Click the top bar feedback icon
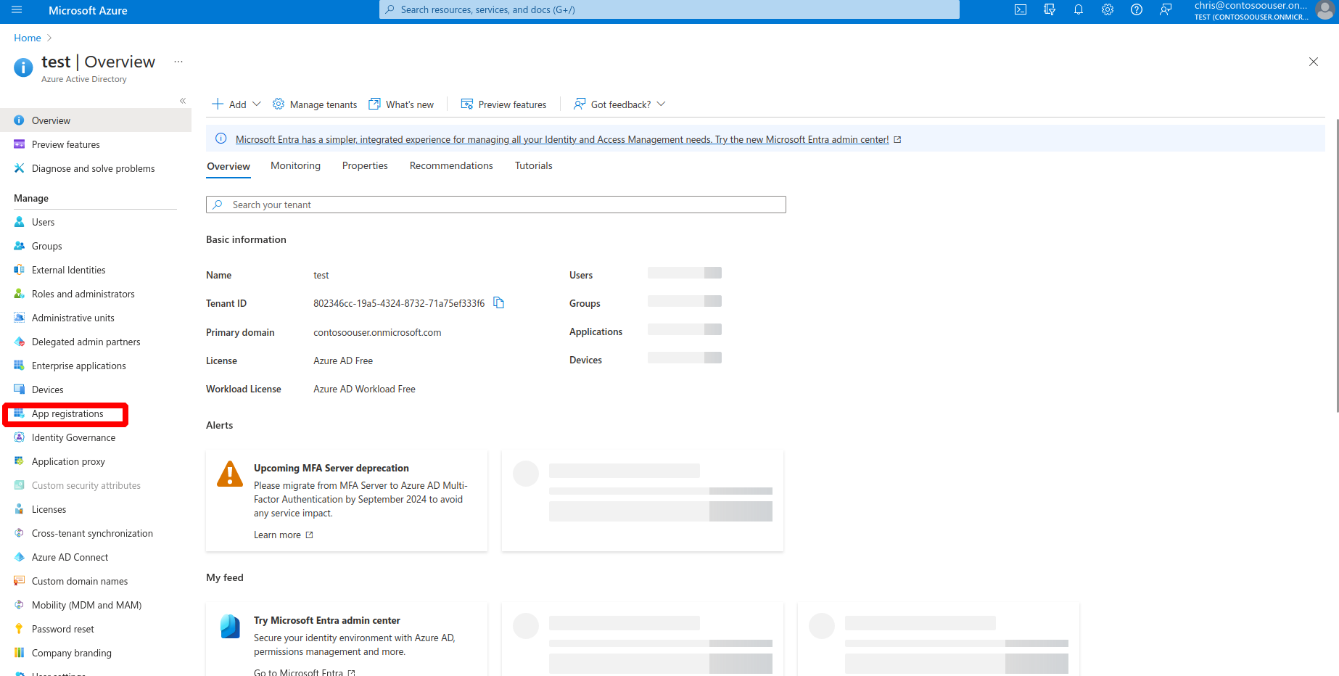Screen dimensions: 1339x676 click(x=1166, y=10)
